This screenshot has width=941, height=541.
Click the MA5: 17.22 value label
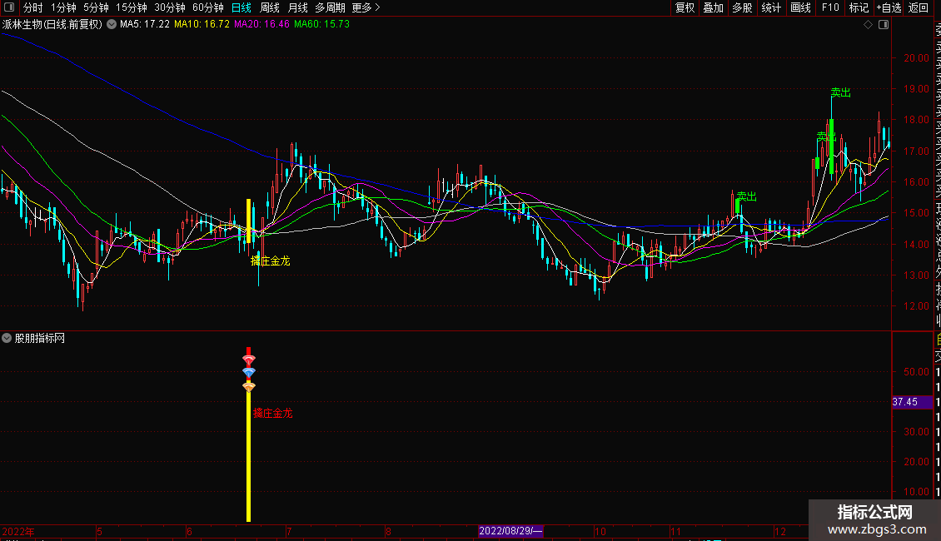(145, 24)
